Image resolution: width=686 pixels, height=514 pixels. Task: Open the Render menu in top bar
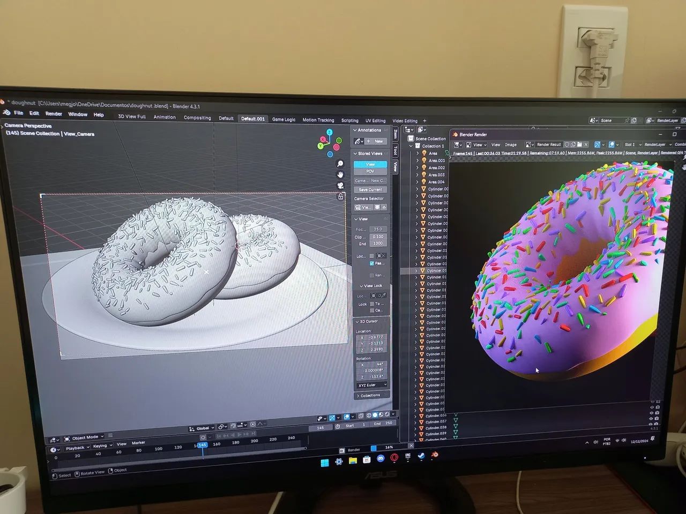coord(54,114)
